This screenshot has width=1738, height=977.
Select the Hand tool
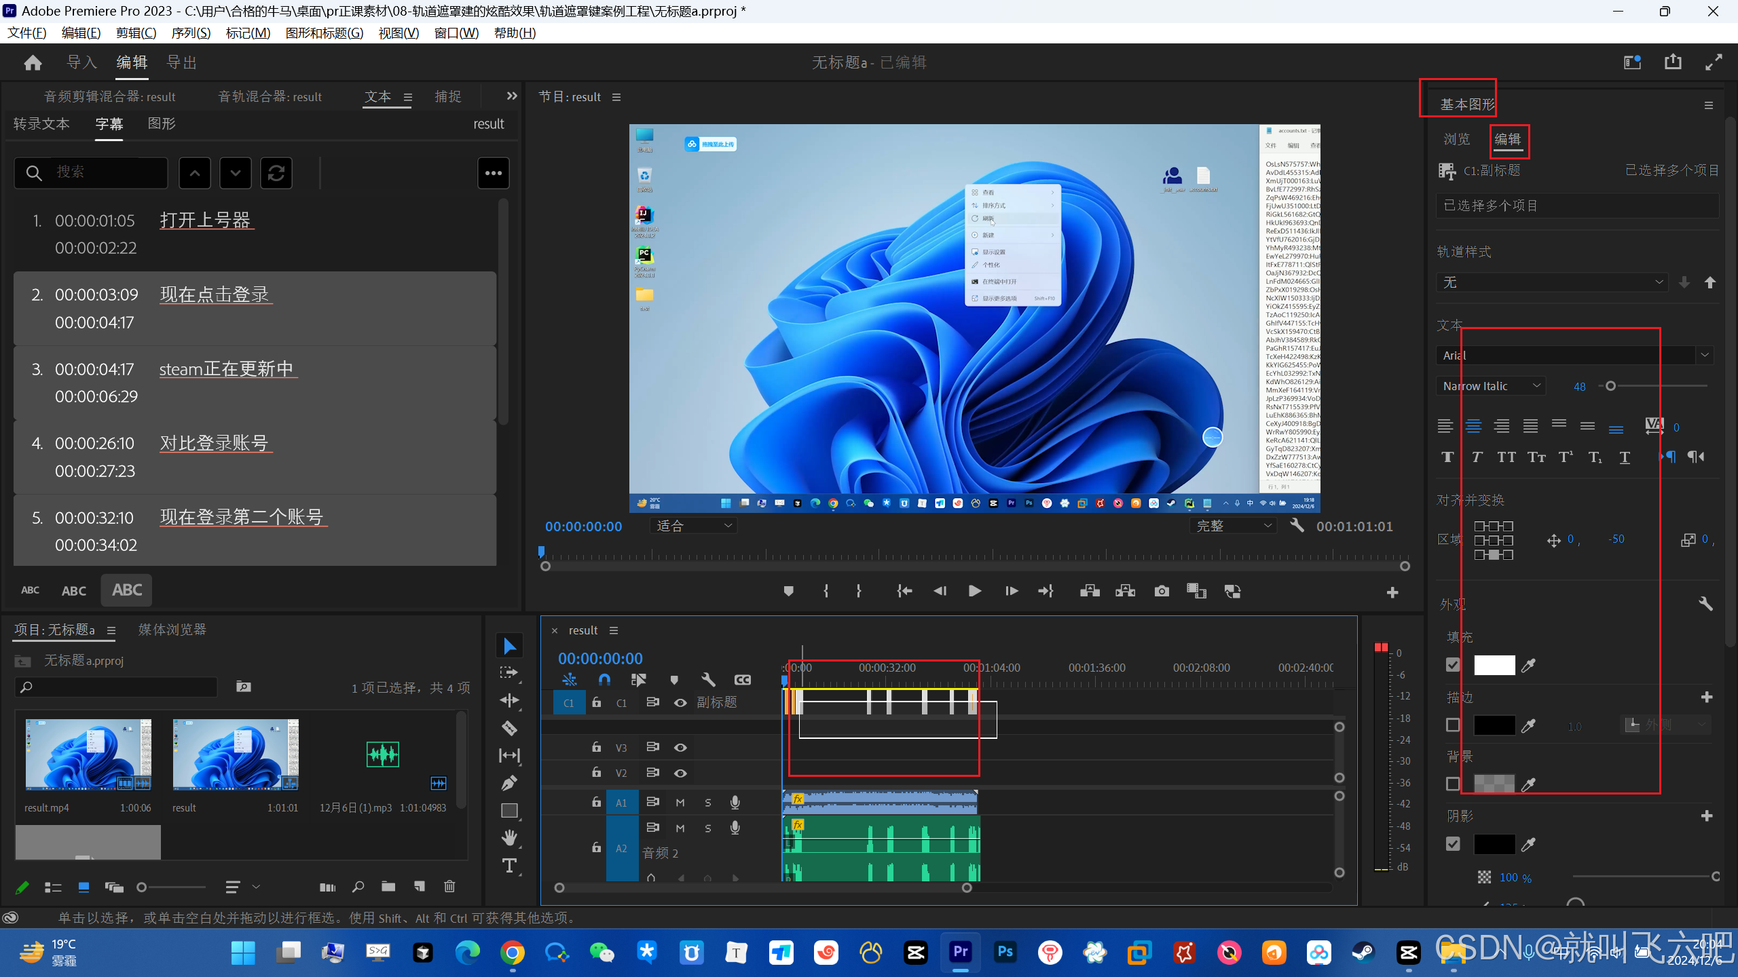(509, 838)
